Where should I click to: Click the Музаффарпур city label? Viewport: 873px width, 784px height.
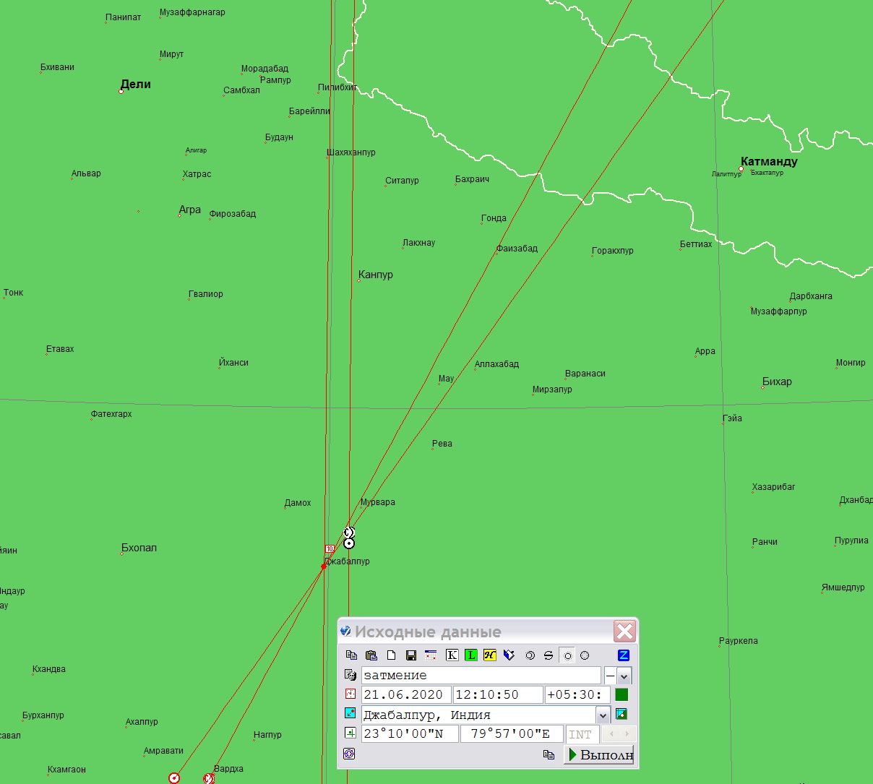(x=779, y=311)
